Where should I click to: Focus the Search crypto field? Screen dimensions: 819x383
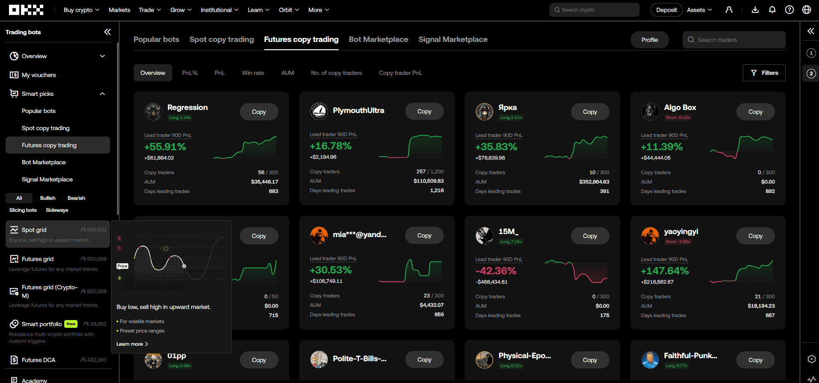[x=594, y=10]
